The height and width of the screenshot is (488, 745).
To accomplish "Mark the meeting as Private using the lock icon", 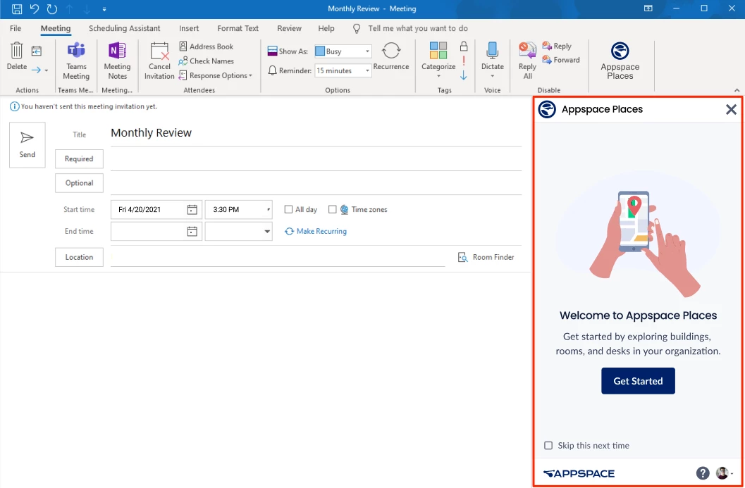I will tap(464, 46).
